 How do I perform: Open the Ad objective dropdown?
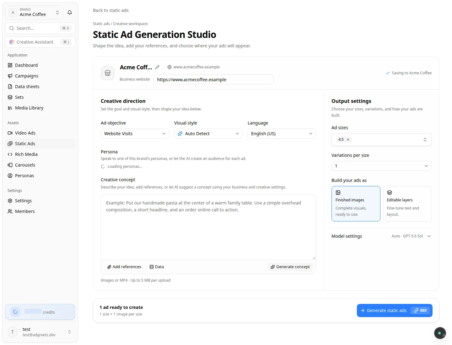[135, 134]
